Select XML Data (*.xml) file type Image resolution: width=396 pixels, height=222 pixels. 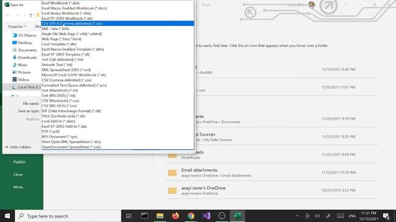point(118,29)
